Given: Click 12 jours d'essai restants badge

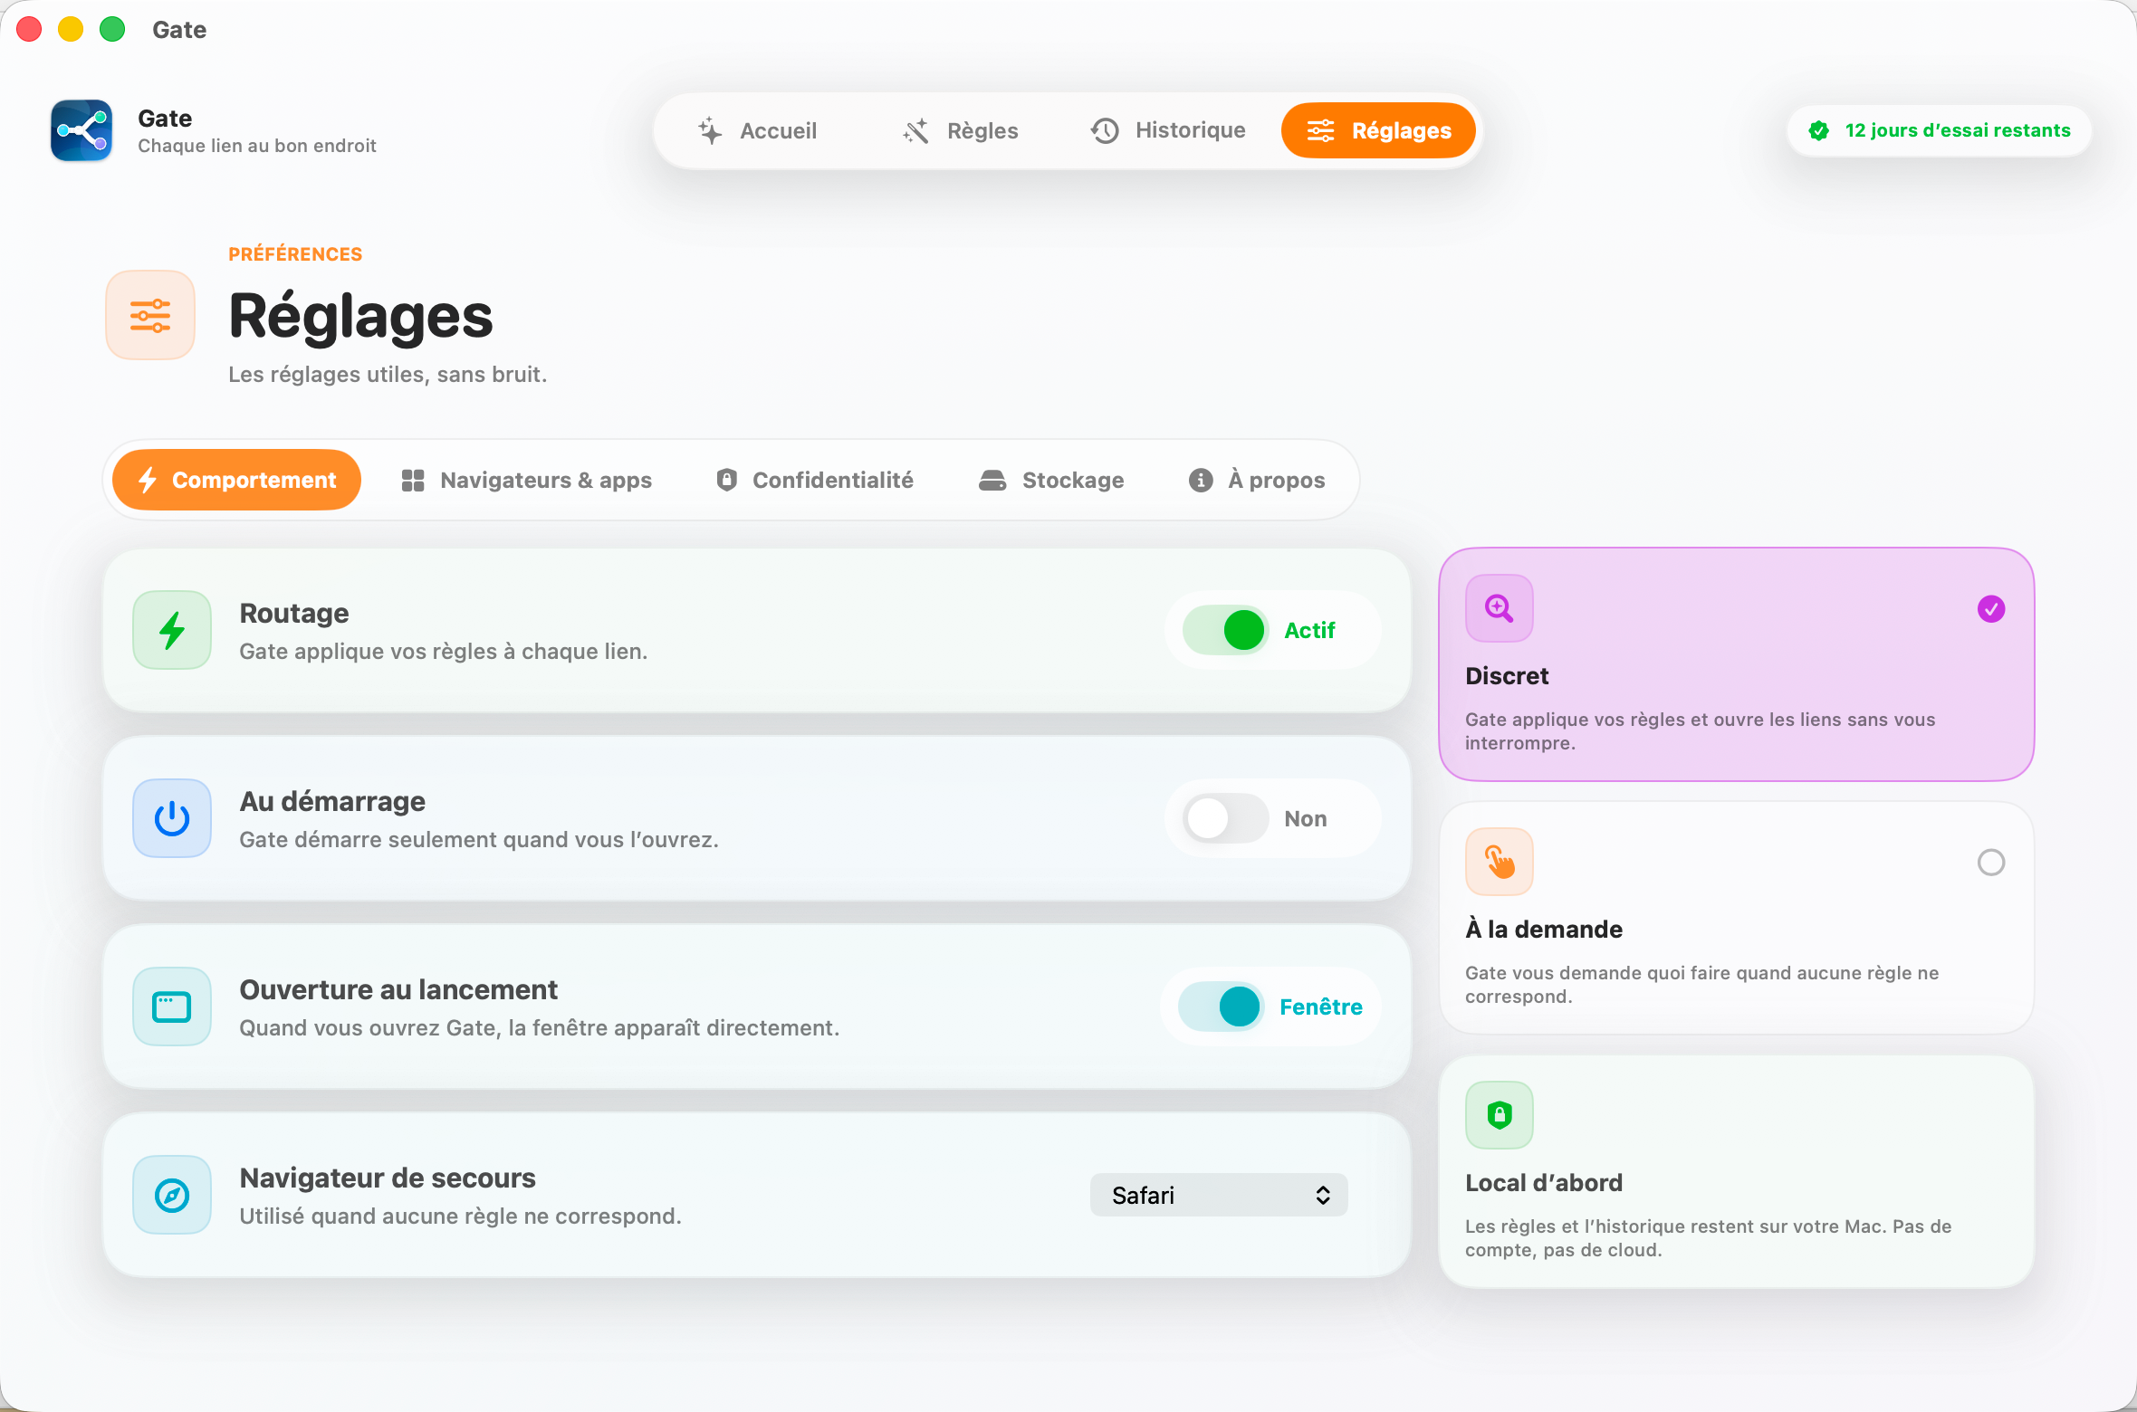Looking at the screenshot, I should coord(1940,130).
